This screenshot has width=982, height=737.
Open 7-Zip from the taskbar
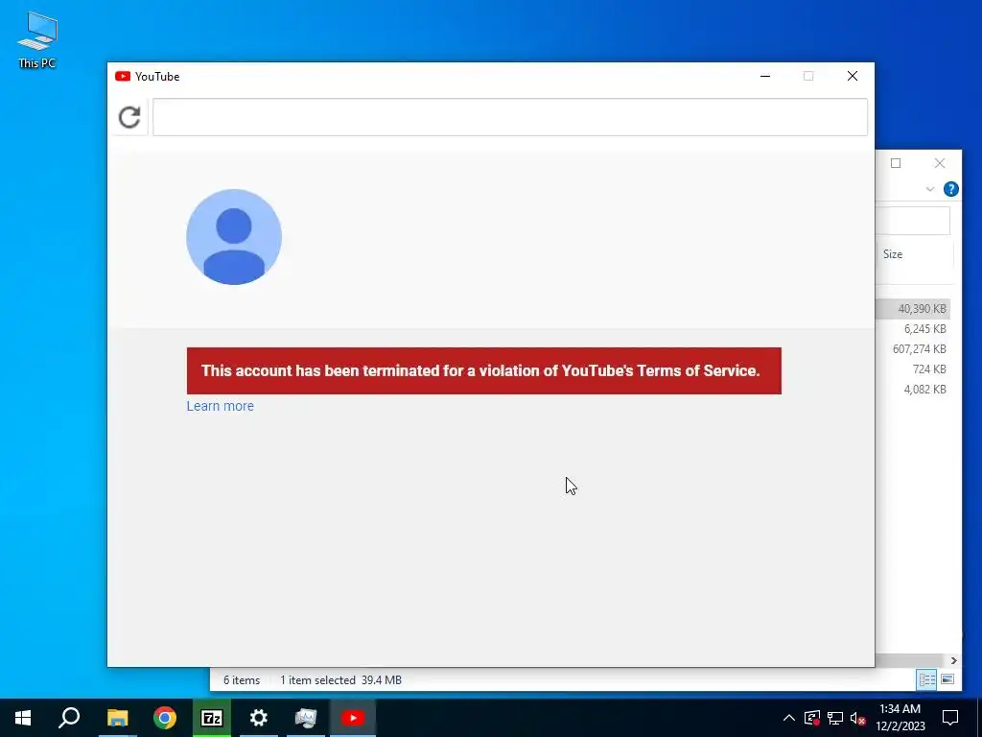pyautogui.click(x=212, y=718)
